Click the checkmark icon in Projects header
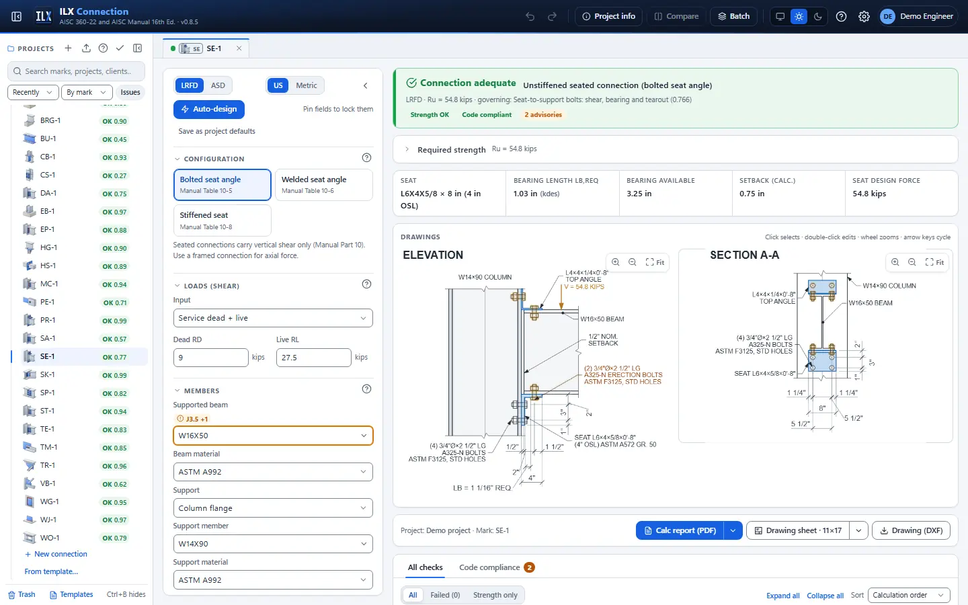Image resolution: width=968 pixels, height=605 pixels. (x=120, y=48)
